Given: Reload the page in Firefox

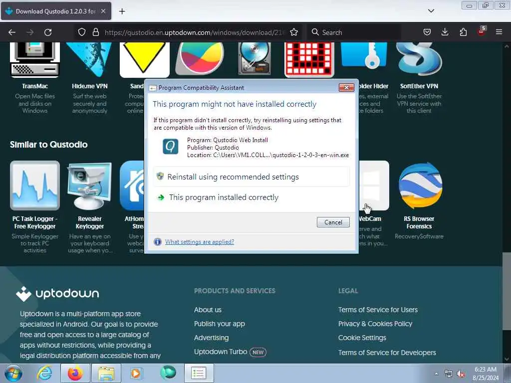Looking at the screenshot, I should pyautogui.click(x=48, y=32).
